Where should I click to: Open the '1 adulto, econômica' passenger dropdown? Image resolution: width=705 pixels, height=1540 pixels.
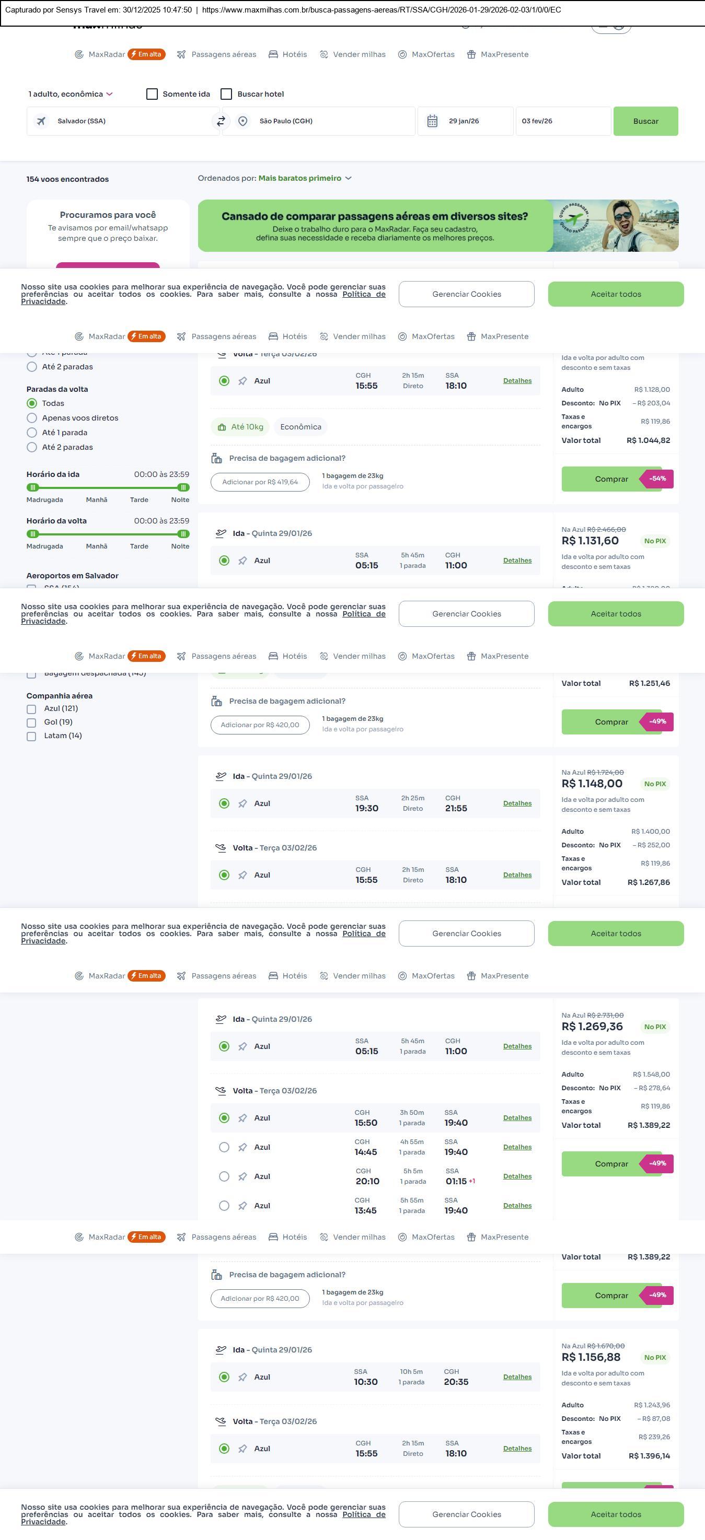coord(71,95)
